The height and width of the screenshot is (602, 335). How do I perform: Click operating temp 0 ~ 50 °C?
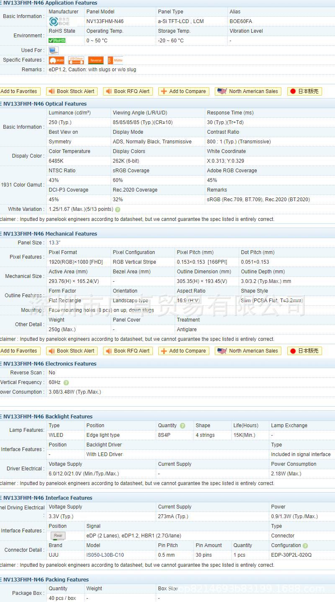point(97,41)
